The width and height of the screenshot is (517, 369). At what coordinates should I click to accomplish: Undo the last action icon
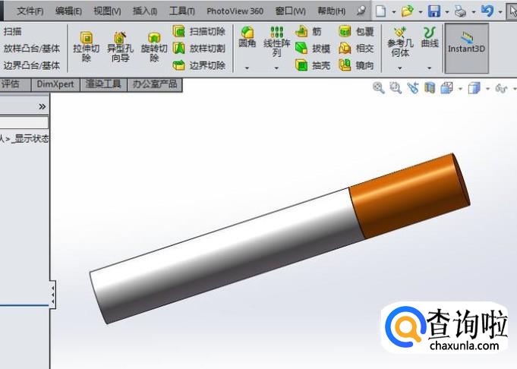487,11
